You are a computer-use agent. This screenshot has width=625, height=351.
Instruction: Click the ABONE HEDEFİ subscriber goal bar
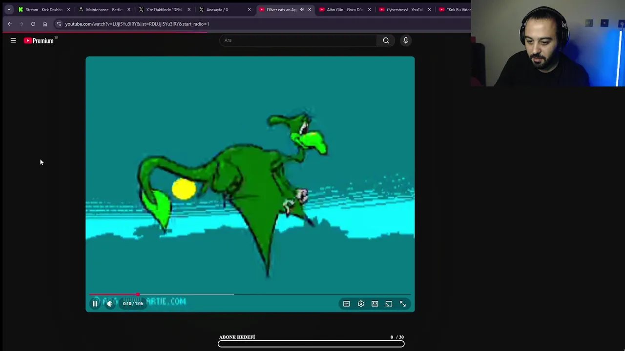pos(311,344)
